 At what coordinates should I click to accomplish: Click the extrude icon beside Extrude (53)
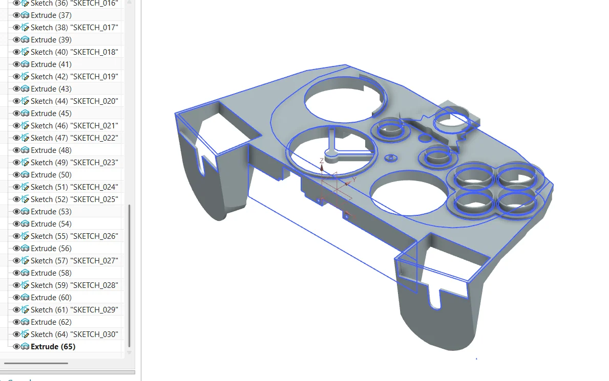(25, 211)
